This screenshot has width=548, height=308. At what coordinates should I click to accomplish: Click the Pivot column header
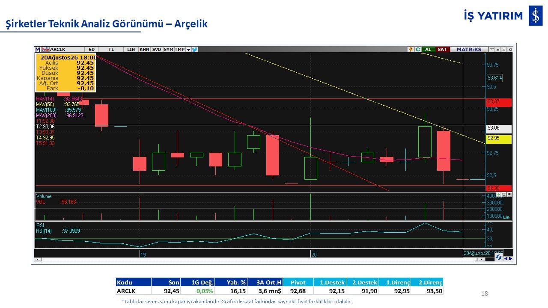[298, 282]
